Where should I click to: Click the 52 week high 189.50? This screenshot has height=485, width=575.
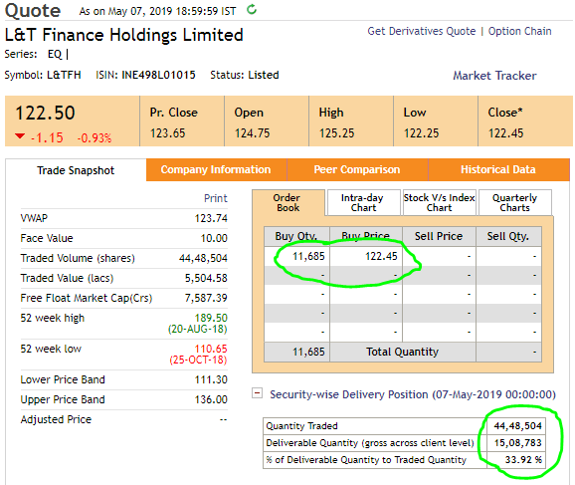(x=211, y=318)
